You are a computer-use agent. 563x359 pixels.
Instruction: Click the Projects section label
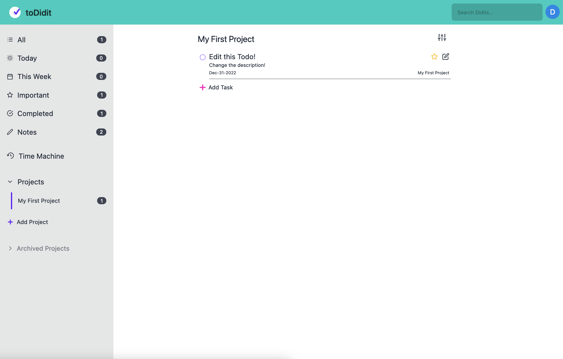click(31, 182)
